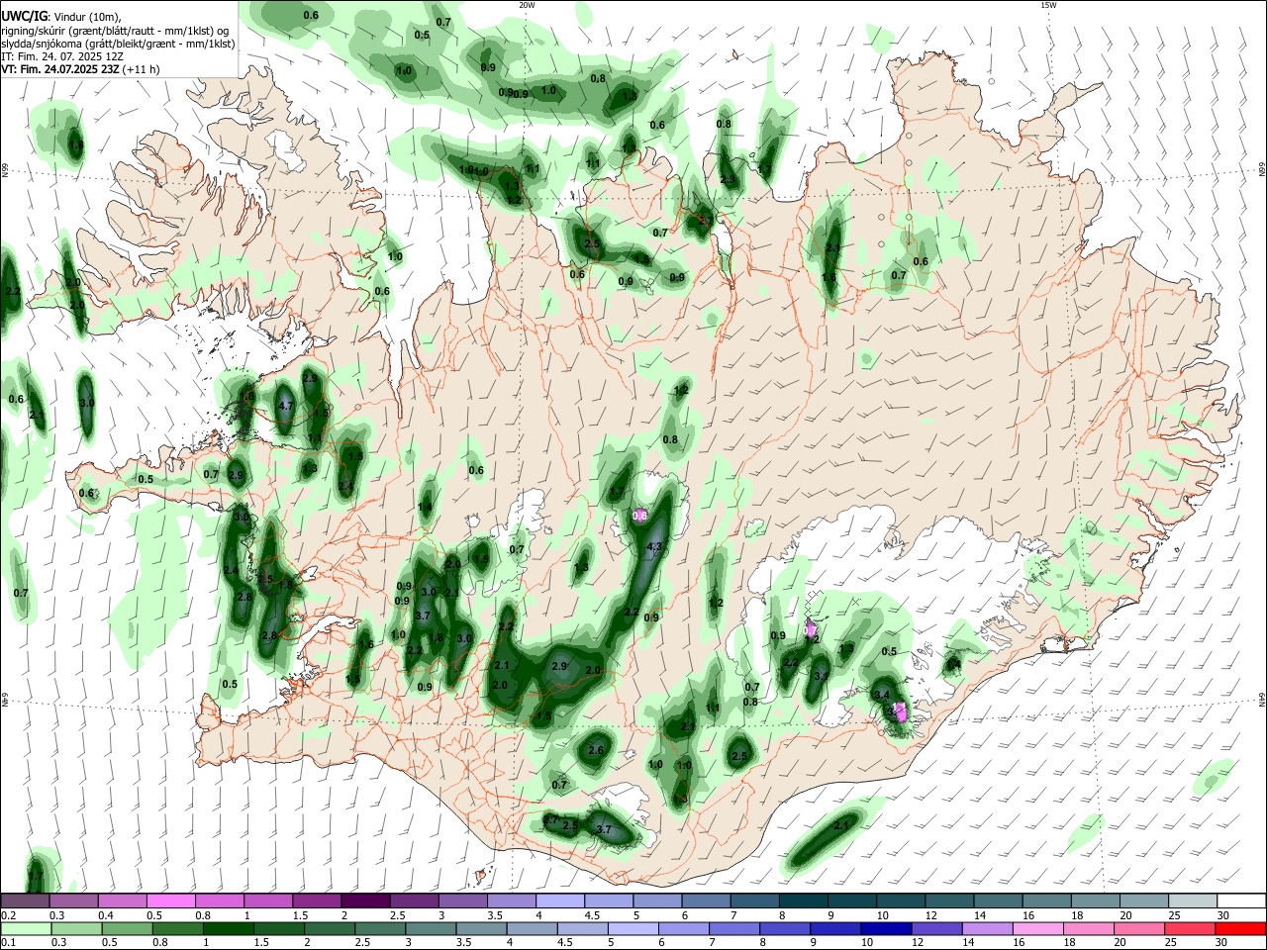Click the darkest purple 2–2.5 snow legend swatch
This screenshot has width=1267, height=950.
click(364, 901)
